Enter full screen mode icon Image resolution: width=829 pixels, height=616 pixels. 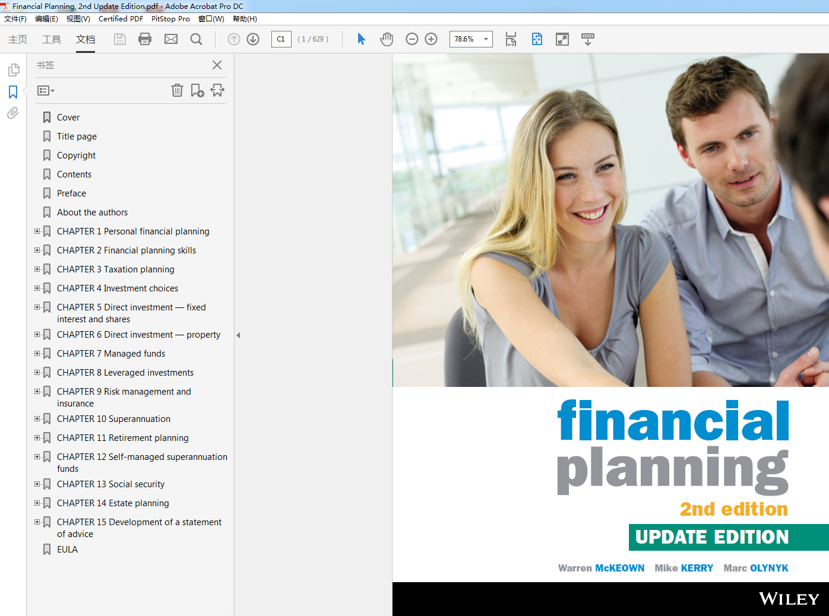pyautogui.click(x=562, y=39)
